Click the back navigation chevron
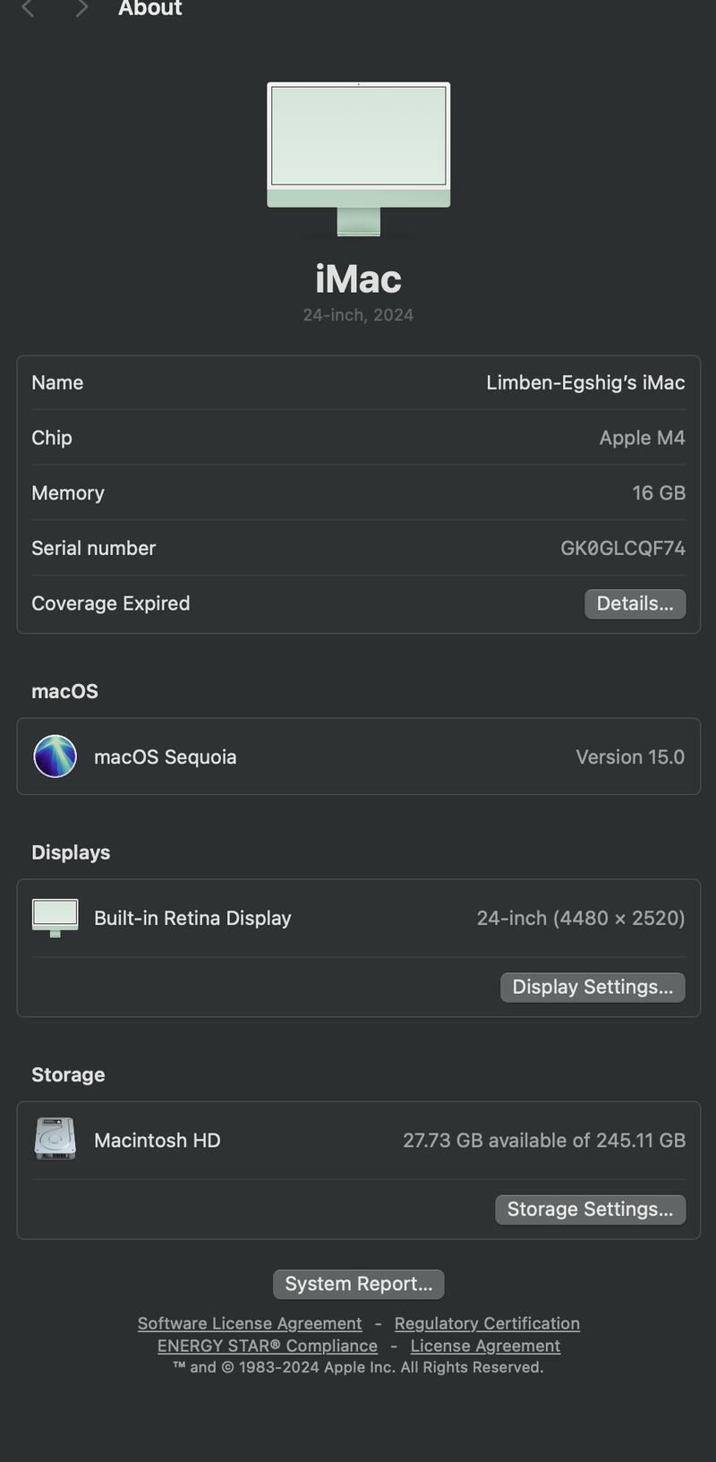Screen dimensions: 716x1462 28,8
